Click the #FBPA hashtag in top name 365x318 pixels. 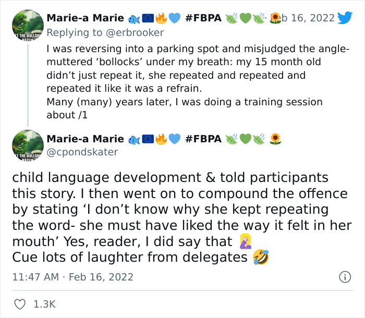(203, 18)
